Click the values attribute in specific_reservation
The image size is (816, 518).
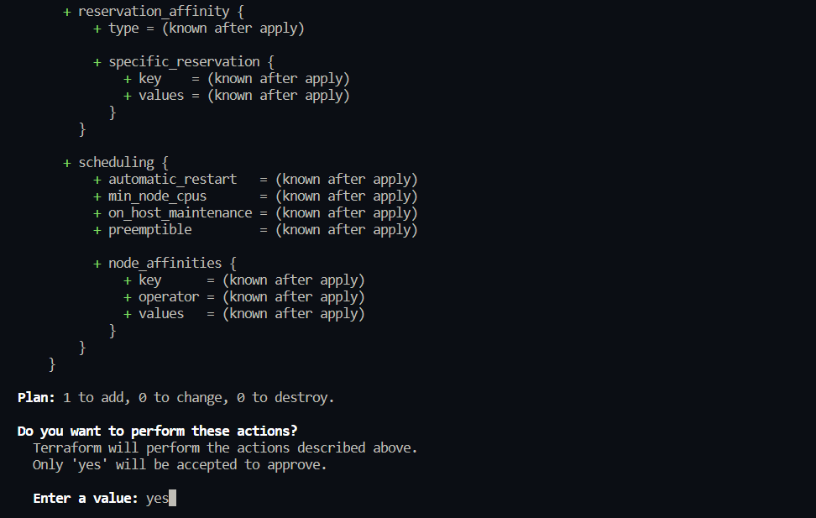coord(161,95)
